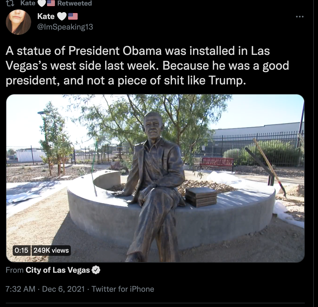
Task: Click the flag emoji in the Retweeted line
Action: click(x=51, y=3)
